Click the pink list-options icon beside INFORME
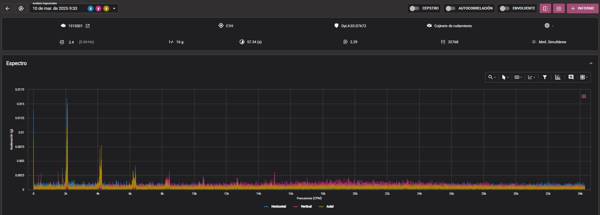This screenshot has height=215, width=600. [559, 9]
